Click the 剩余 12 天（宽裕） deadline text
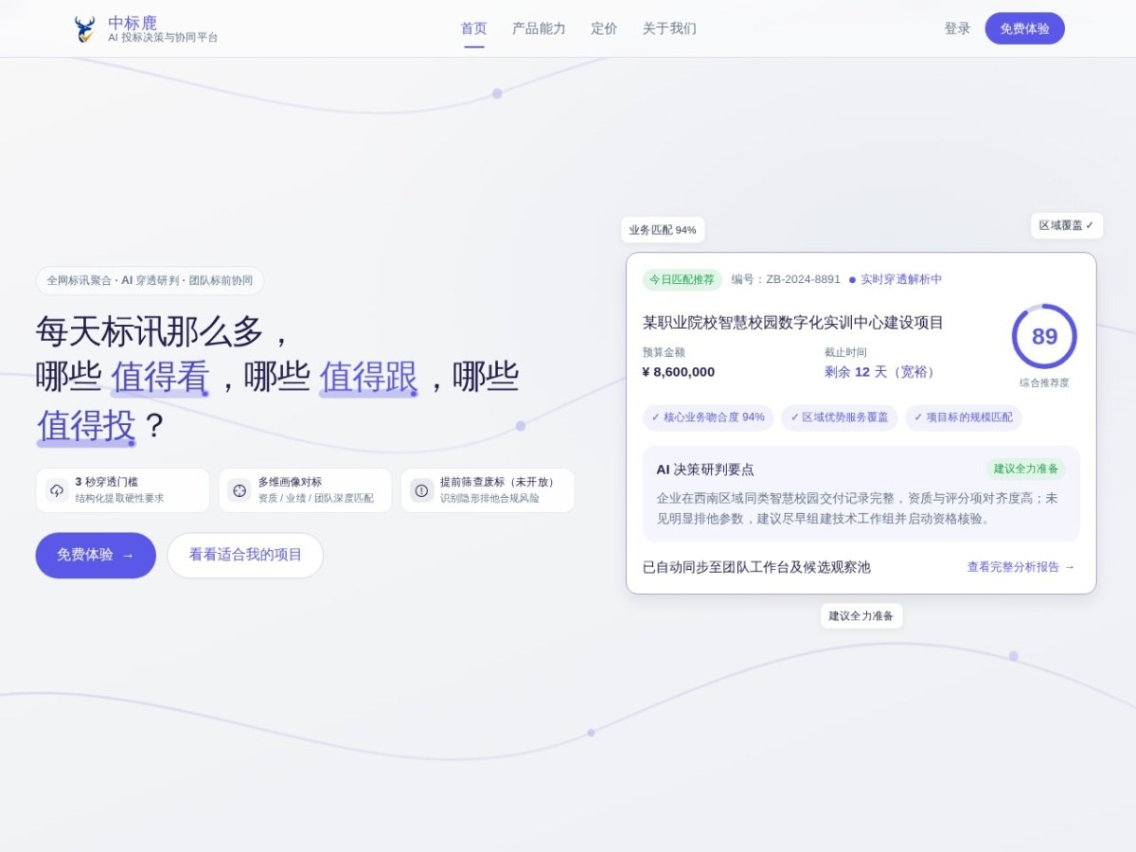This screenshot has width=1136, height=852. pyautogui.click(x=882, y=372)
